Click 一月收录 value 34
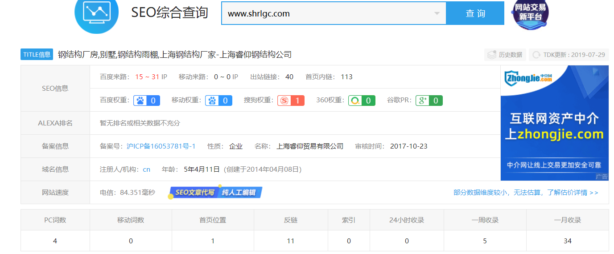The width and height of the screenshot is (614, 254). (568, 241)
